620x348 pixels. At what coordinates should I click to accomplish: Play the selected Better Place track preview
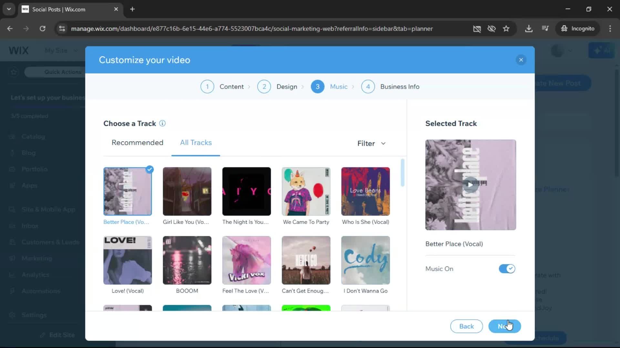click(470, 185)
